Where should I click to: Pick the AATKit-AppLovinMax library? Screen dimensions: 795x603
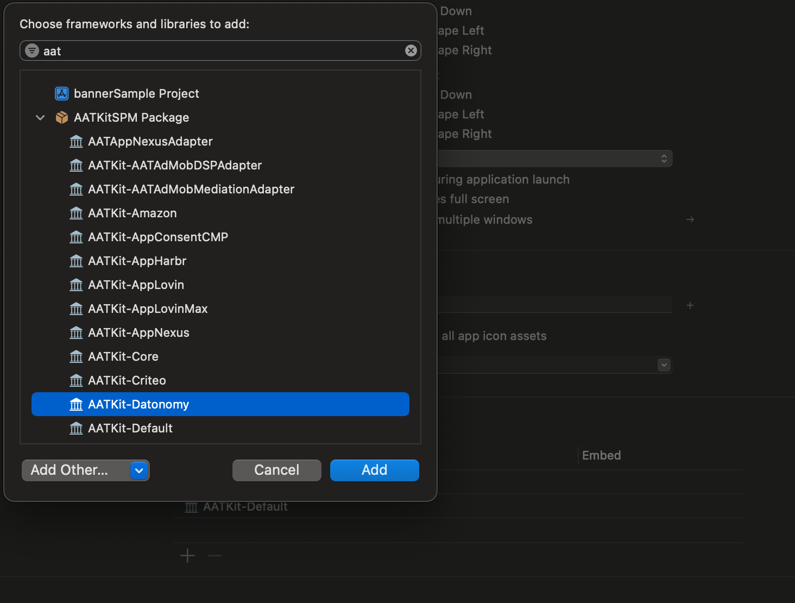pyautogui.click(x=148, y=309)
